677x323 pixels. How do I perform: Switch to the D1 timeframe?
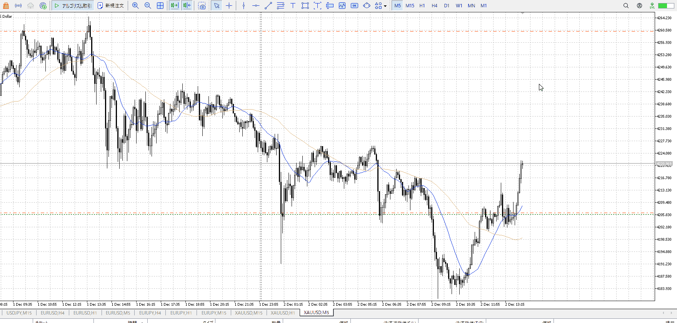pos(447,6)
